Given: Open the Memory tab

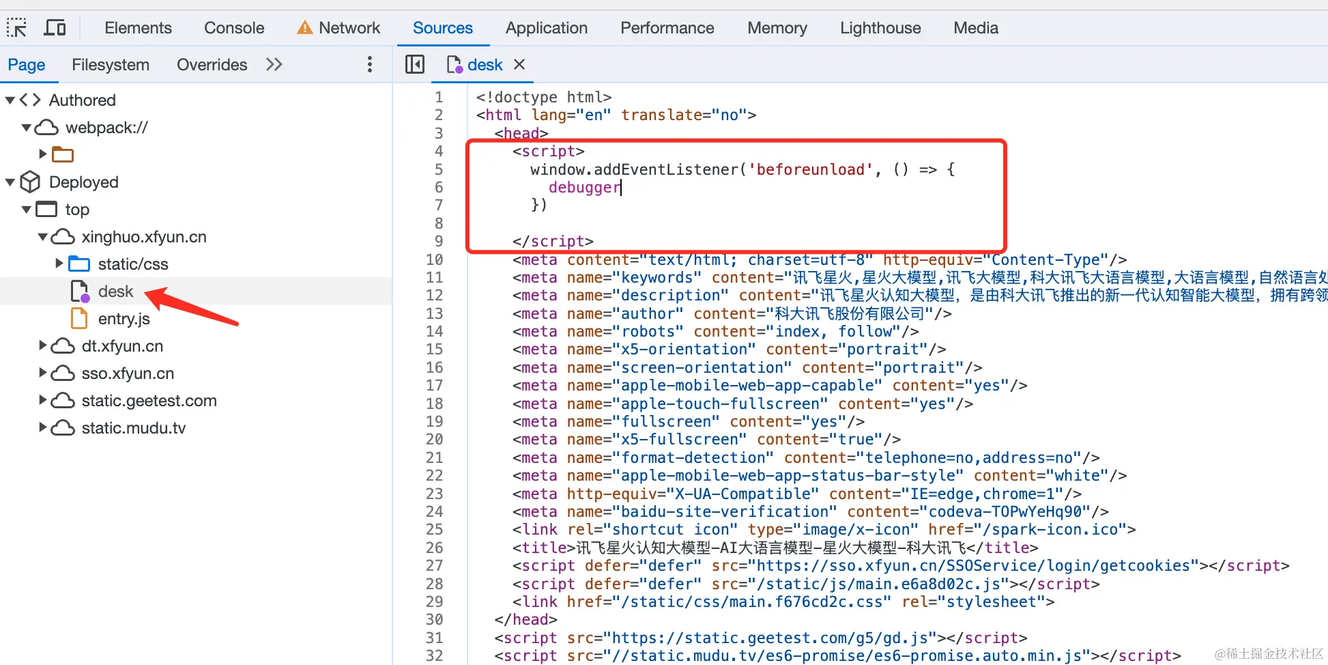Looking at the screenshot, I should coord(777,28).
